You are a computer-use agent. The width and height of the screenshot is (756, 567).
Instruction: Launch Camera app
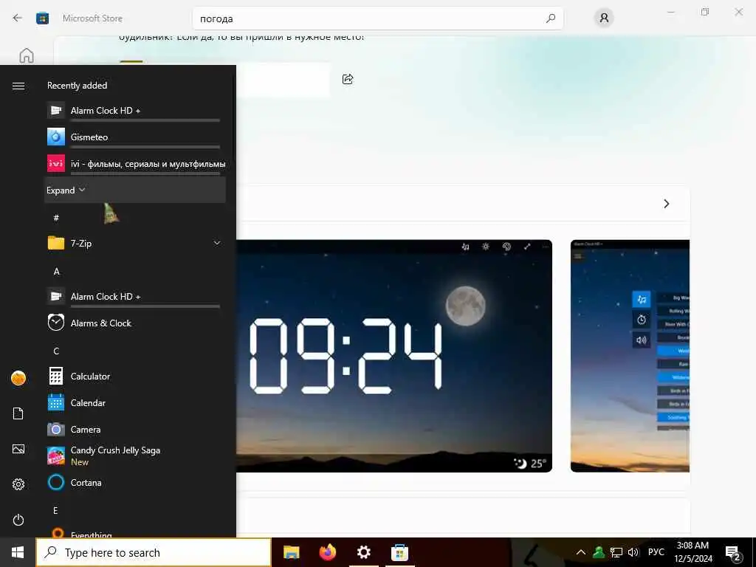tap(135, 429)
